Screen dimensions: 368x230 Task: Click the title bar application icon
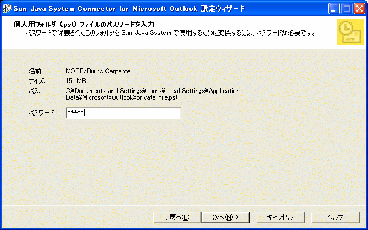pos(7,8)
